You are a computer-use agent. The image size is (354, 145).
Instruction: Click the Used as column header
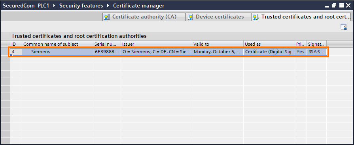(x=269, y=44)
